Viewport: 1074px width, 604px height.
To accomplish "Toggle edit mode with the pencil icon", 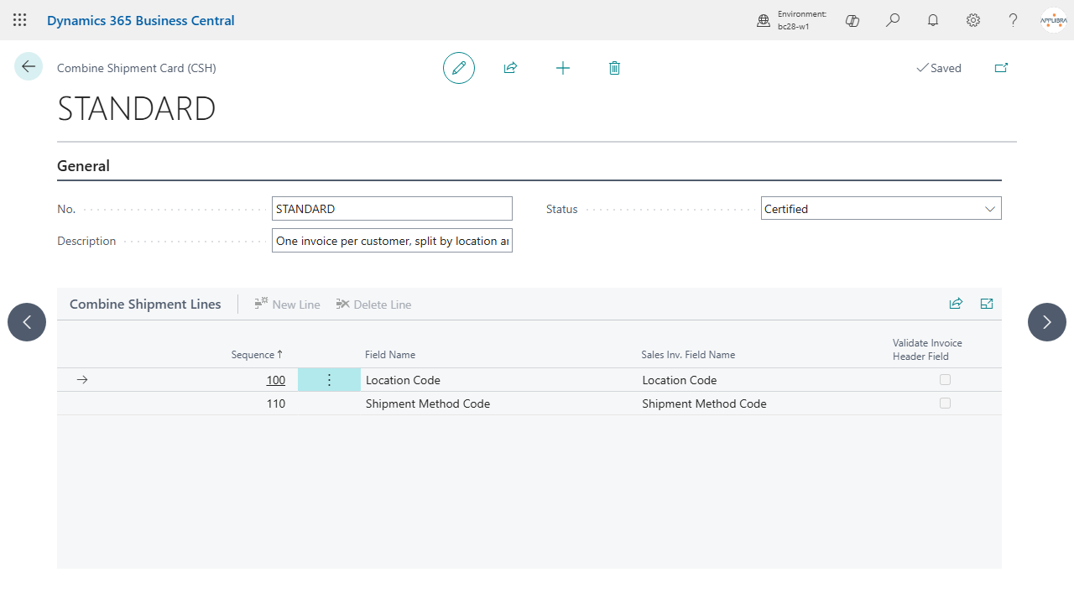I will [x=459, y=68].
